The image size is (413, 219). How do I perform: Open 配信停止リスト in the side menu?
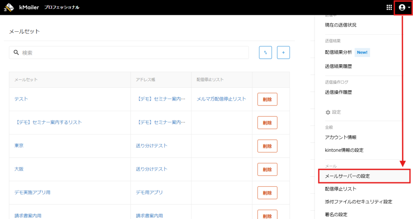(x=340, y=189)
